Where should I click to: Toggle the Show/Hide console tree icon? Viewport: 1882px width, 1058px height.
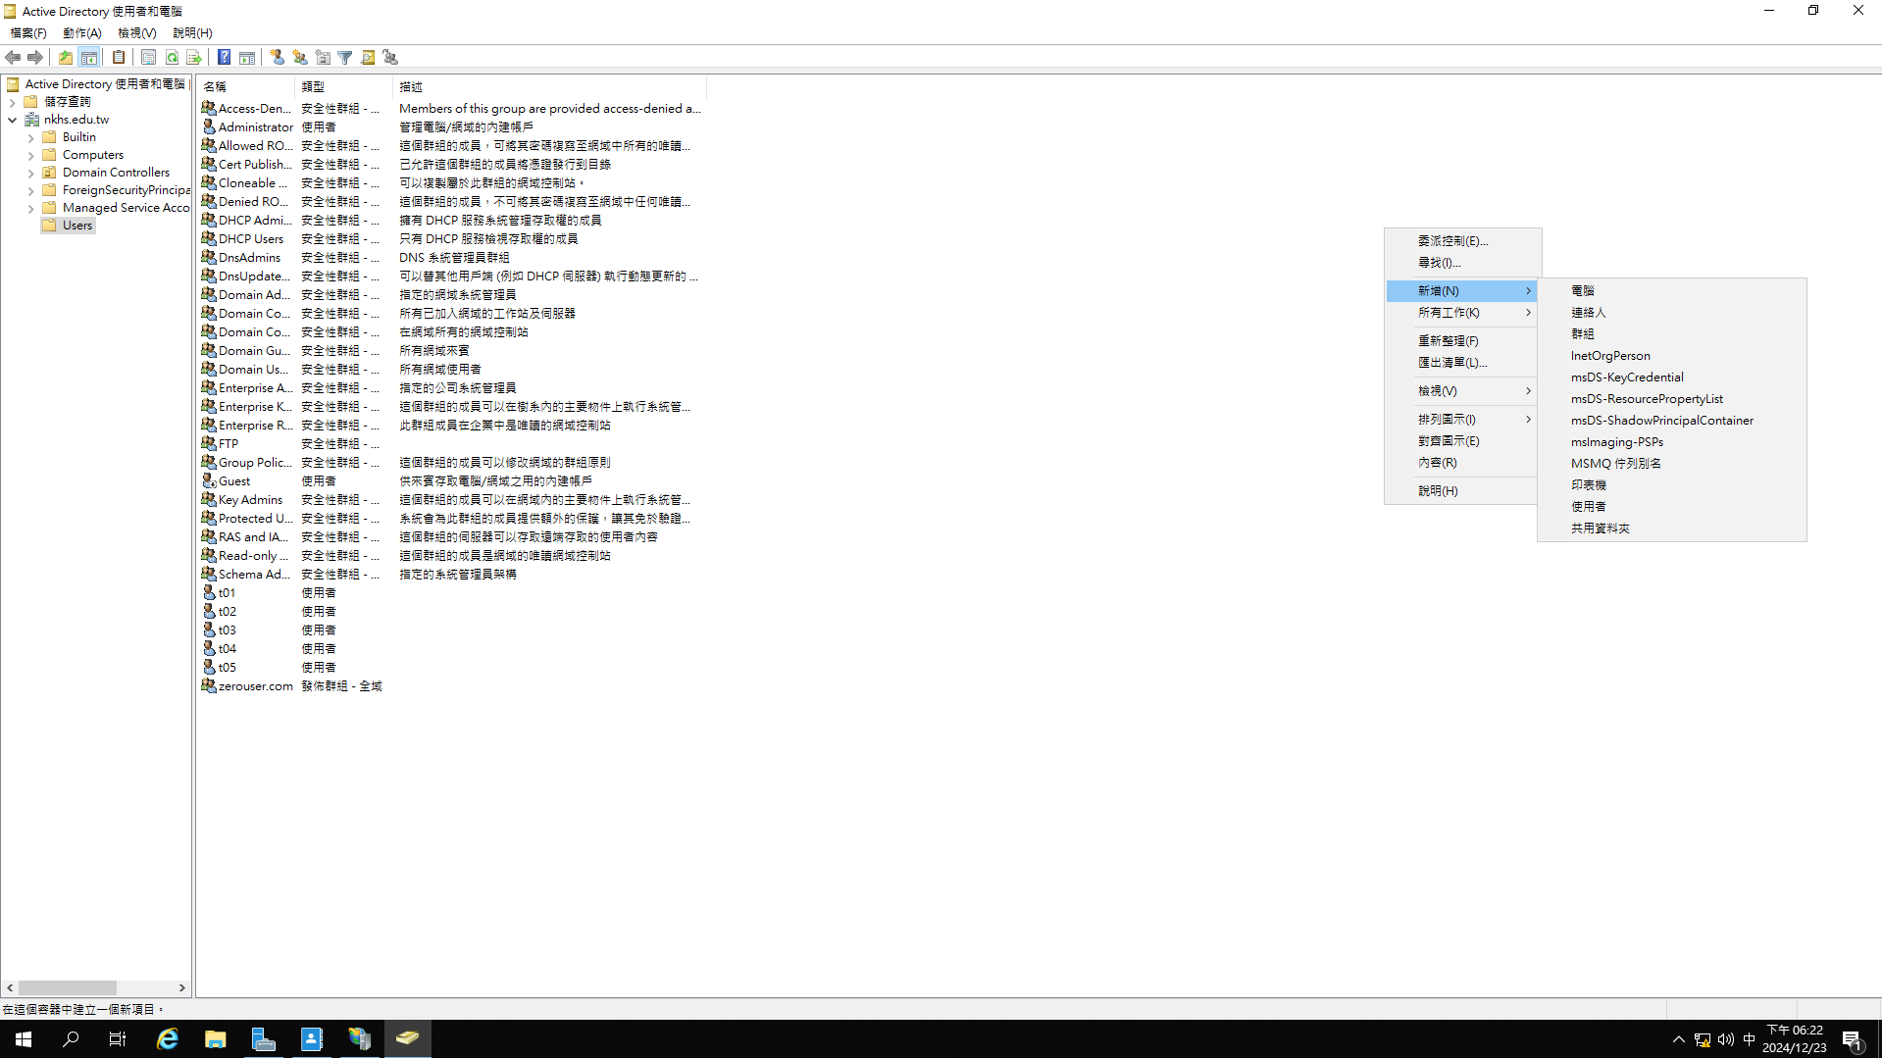(89, 58)
